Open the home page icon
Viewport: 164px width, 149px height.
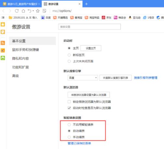[23, 11]
